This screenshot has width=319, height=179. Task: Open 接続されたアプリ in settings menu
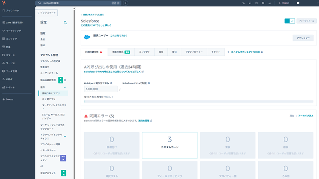(53, 93)
